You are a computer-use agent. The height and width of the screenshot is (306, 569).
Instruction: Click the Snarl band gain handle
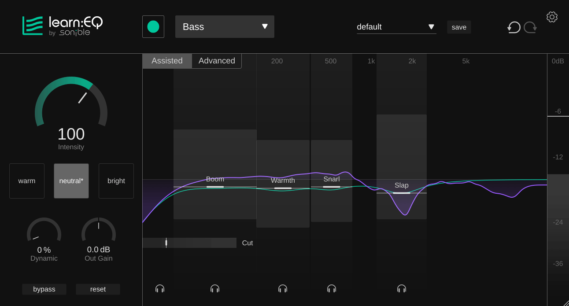(332, 187)
